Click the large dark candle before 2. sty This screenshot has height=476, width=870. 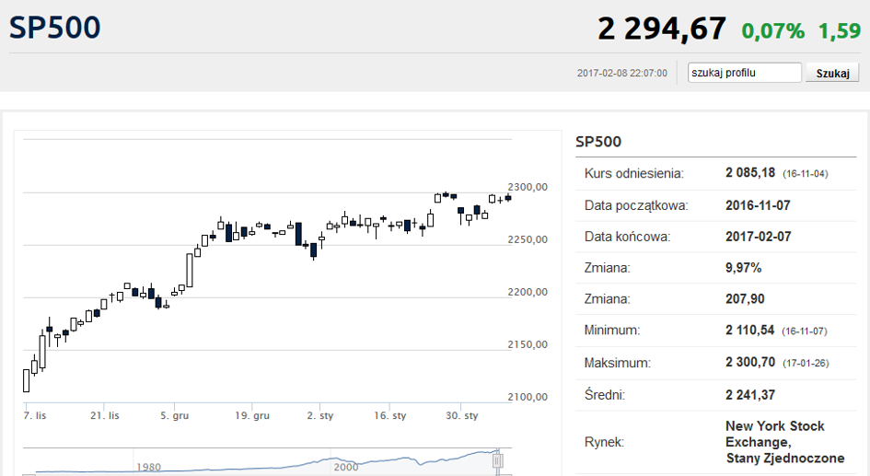point(298,234)
